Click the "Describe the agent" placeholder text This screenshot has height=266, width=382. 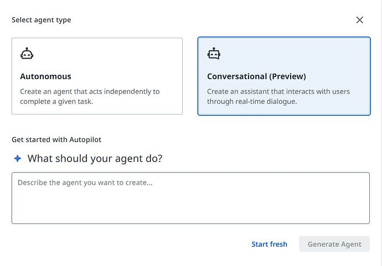pyautogui.click(x=85, y=182)
